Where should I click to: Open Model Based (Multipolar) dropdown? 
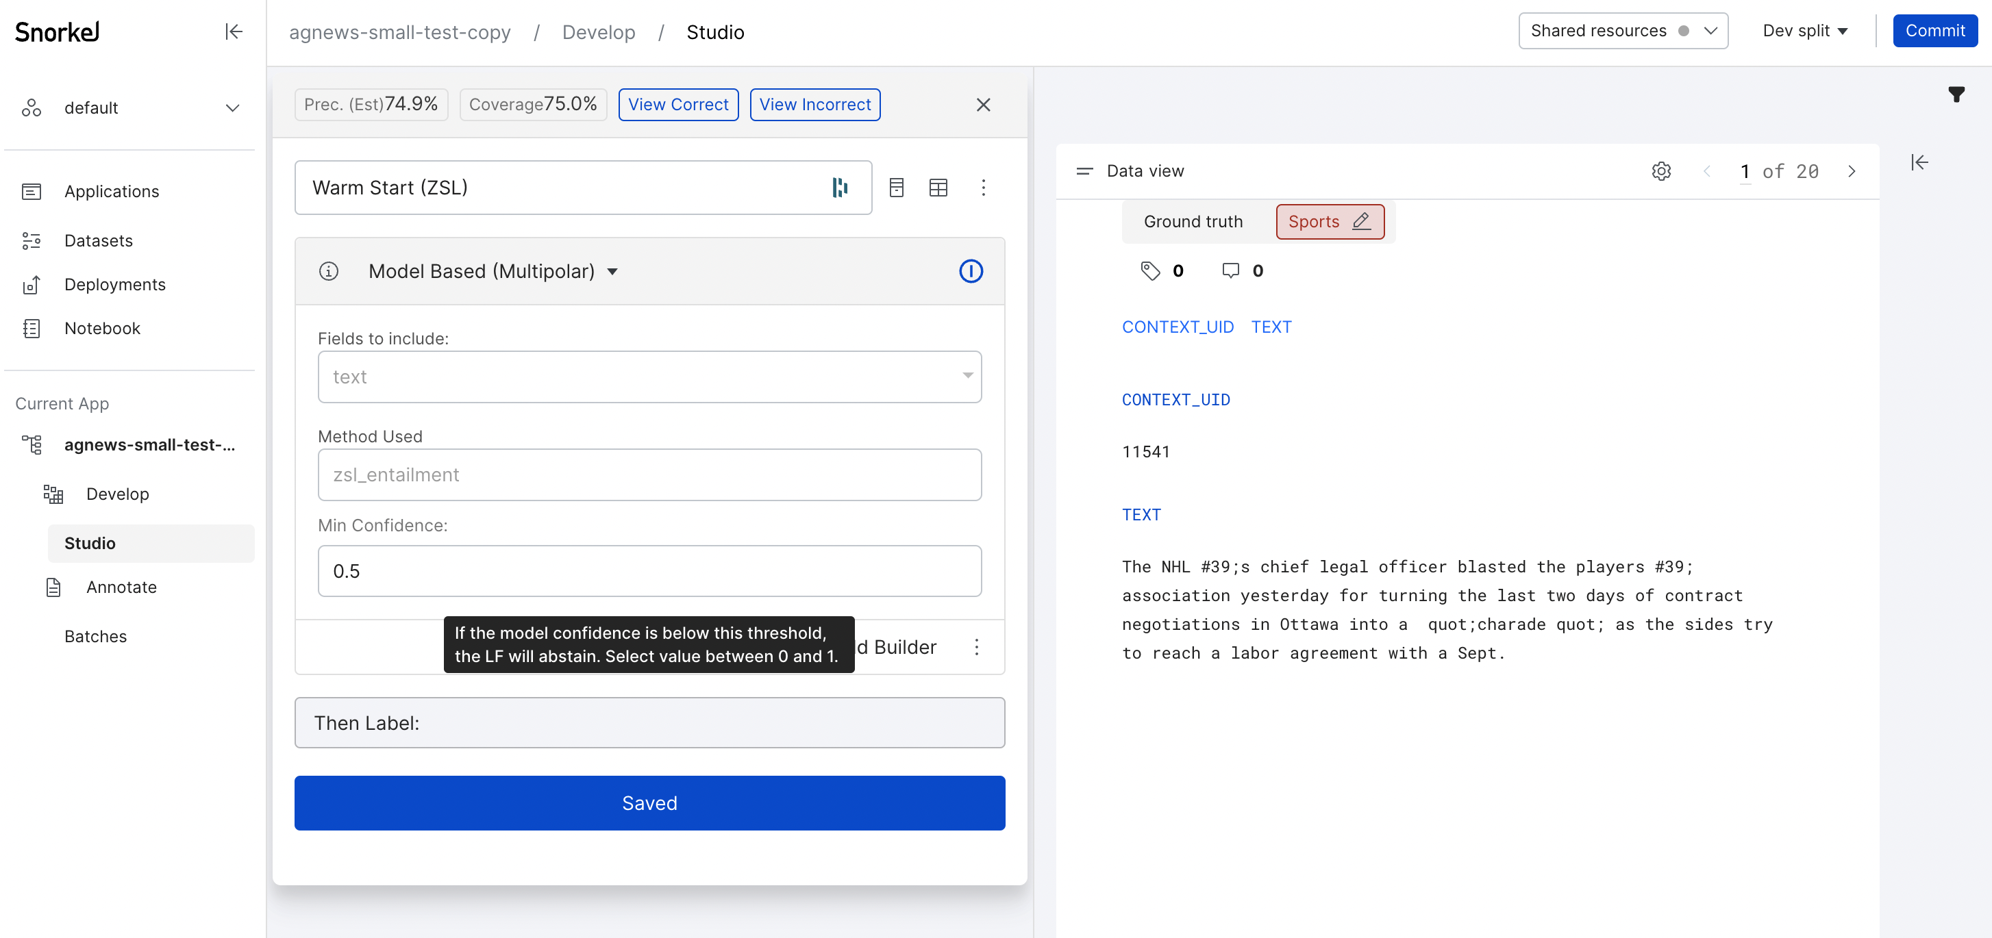493,271
